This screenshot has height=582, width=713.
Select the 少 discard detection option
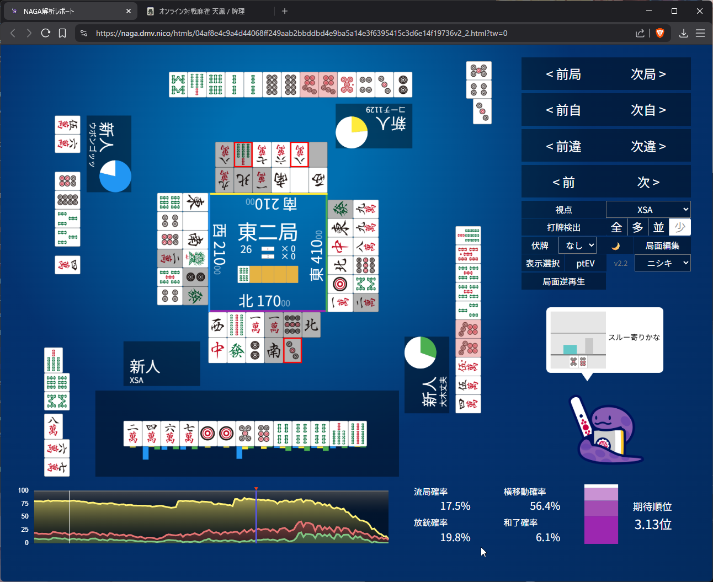(679, 227)
